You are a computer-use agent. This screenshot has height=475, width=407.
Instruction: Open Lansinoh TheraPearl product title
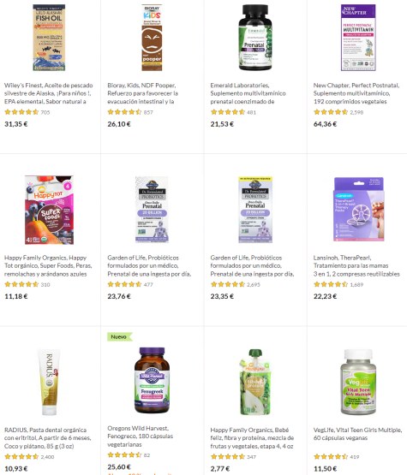click(x=356, y=265)
